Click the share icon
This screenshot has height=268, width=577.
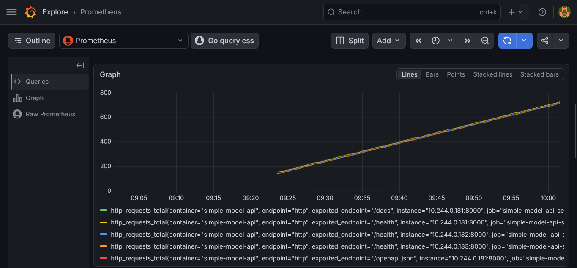coord(545,41)
